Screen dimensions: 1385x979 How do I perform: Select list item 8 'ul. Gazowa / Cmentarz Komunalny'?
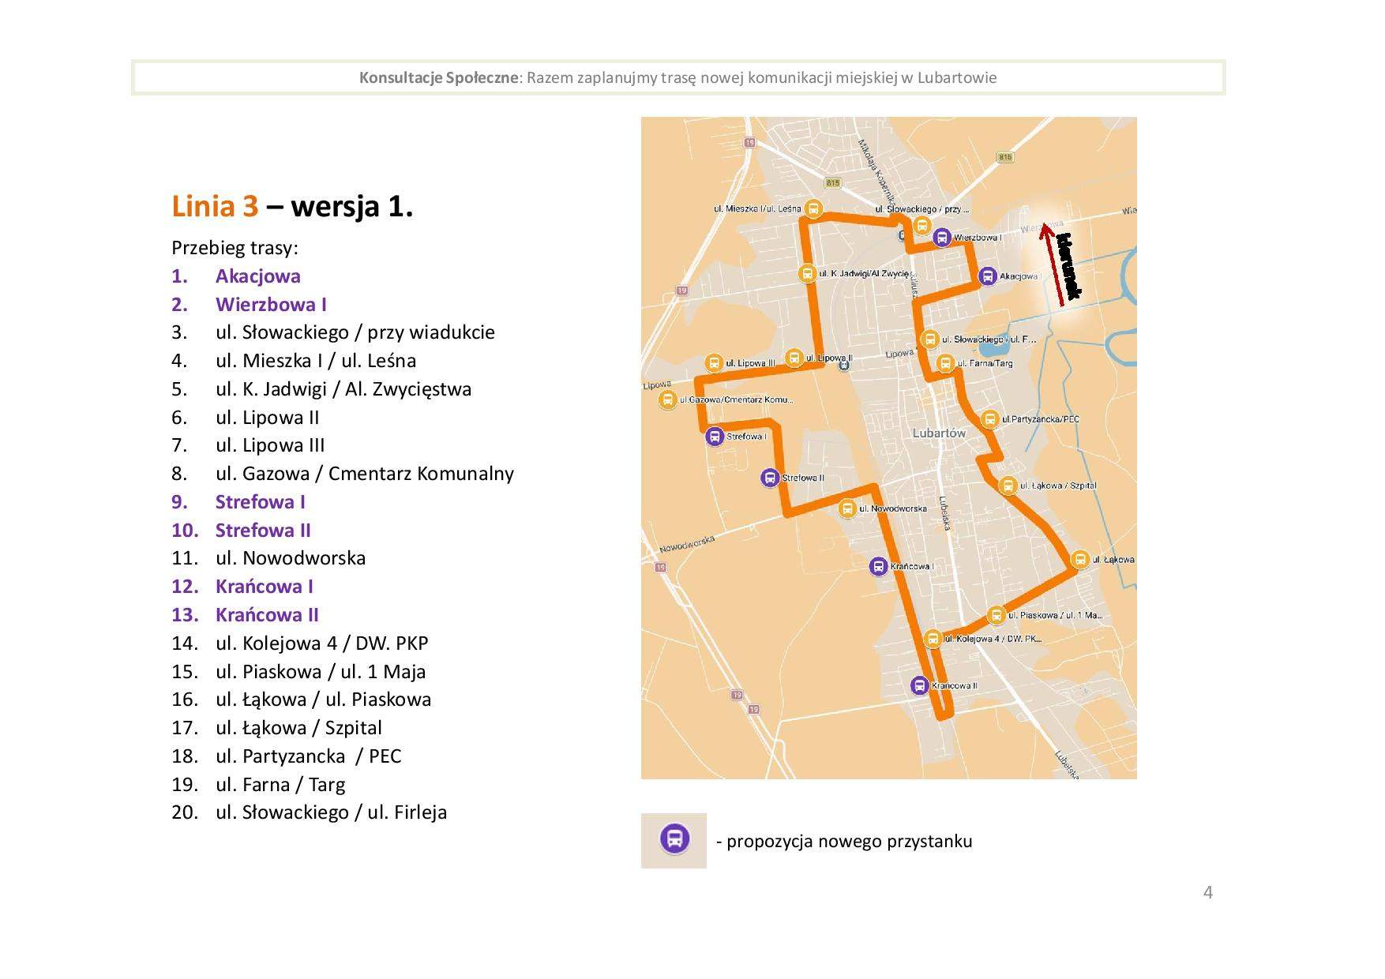343,474
